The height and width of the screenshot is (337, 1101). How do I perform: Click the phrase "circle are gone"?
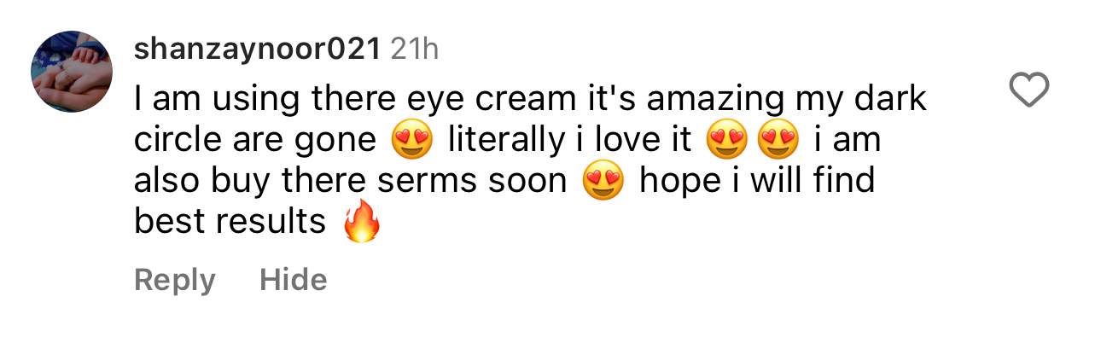[255, 141]
